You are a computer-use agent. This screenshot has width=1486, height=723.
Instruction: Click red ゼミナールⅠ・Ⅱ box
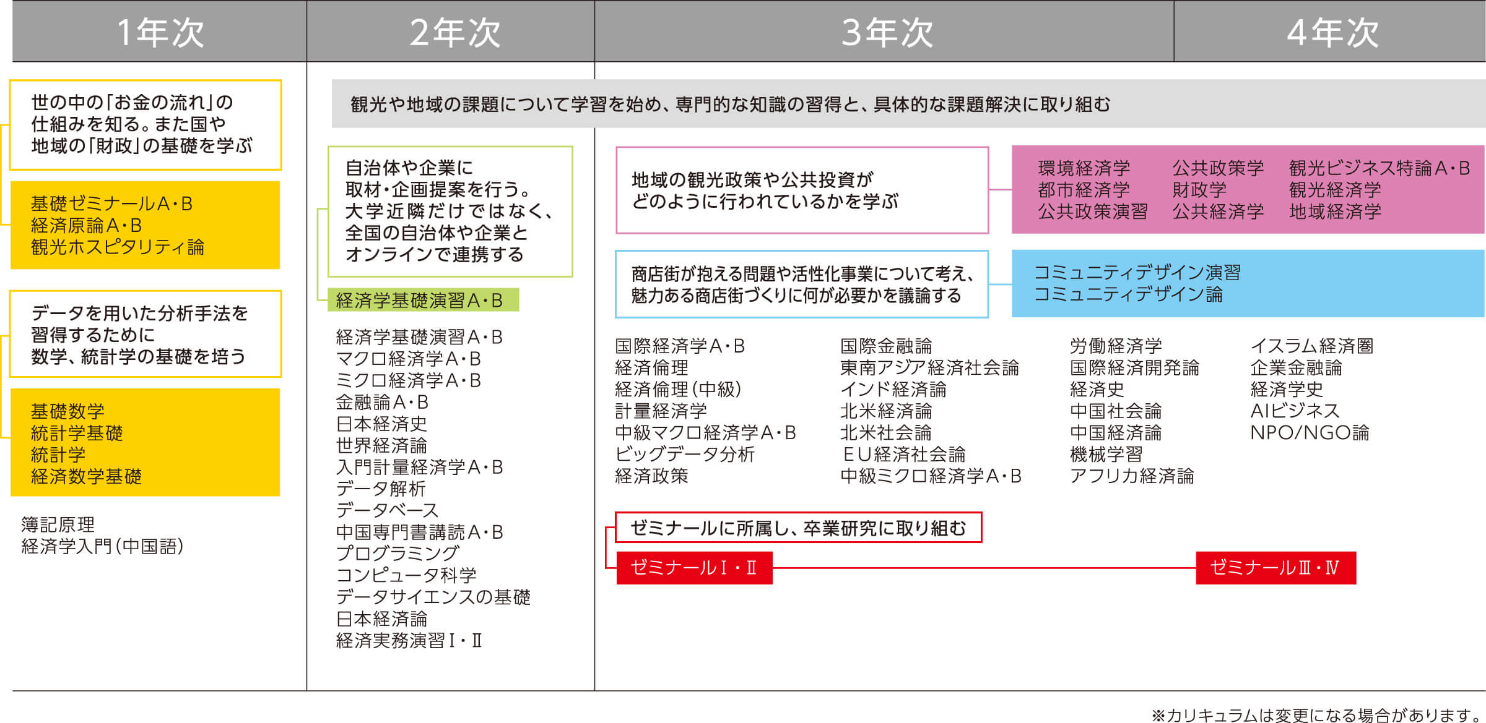pos(694,568)
